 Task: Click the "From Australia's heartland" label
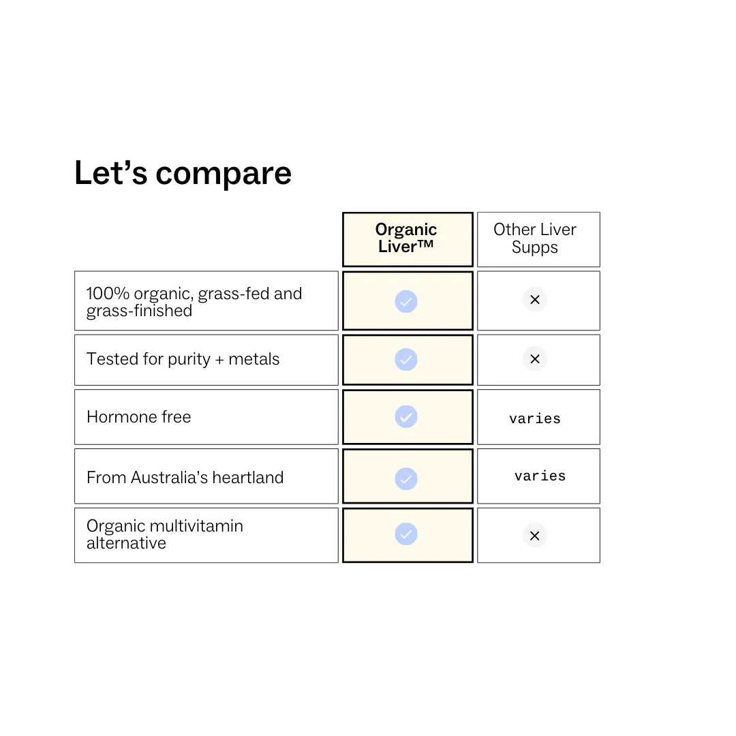coord(185,477)
